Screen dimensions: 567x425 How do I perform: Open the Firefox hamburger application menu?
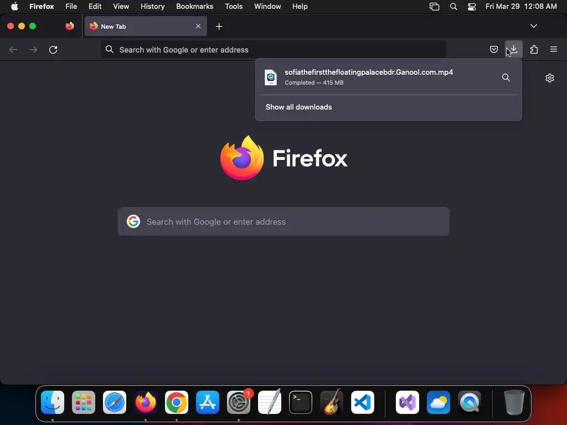click(x=554, y=49)
